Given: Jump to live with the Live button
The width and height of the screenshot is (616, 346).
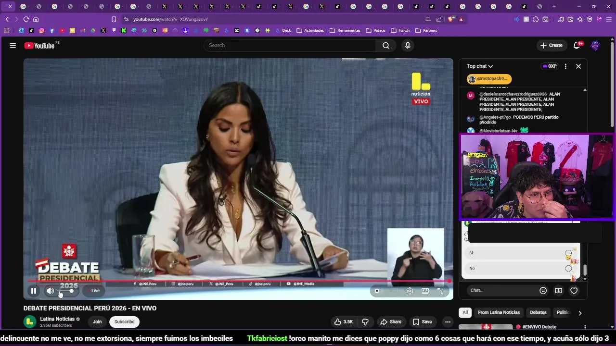Looking at the screenshot, I should pos(94,291).
